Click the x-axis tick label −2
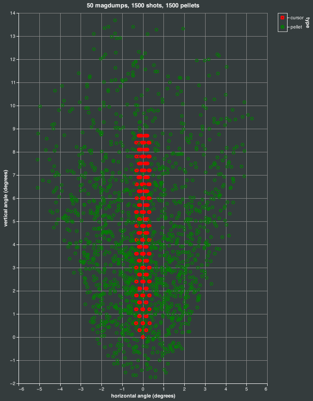Viewport: 313px width, 401px height. click(101, 389)
